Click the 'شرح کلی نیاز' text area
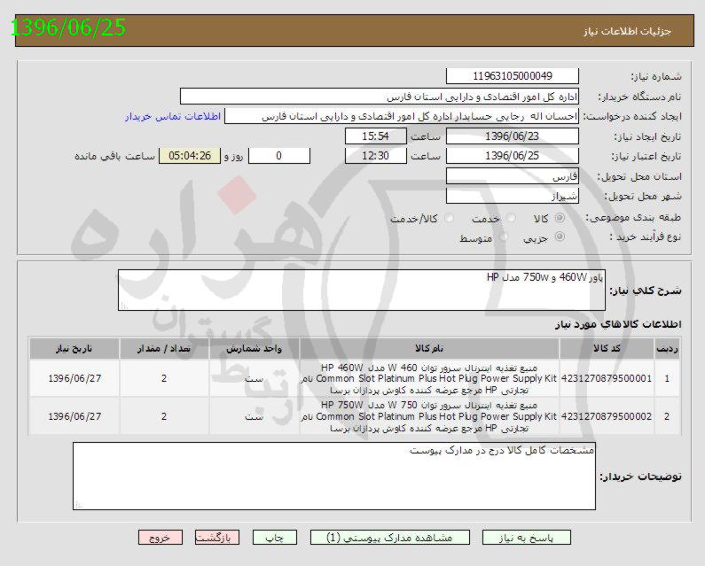The image size is (705, 566). pyautogui.click(x=361, y=291)
